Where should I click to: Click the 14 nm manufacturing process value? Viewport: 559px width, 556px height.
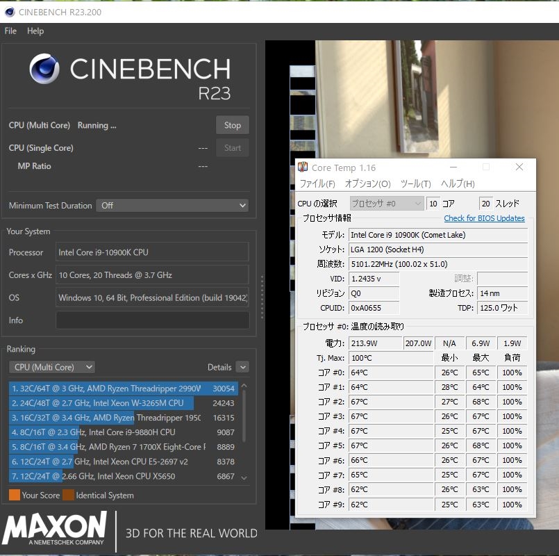pyautogui.click(x=502, y=293)
